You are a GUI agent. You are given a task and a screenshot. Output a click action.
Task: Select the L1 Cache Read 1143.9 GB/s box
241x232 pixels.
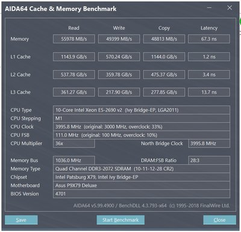pyautogui.click(x=74, y=57)
